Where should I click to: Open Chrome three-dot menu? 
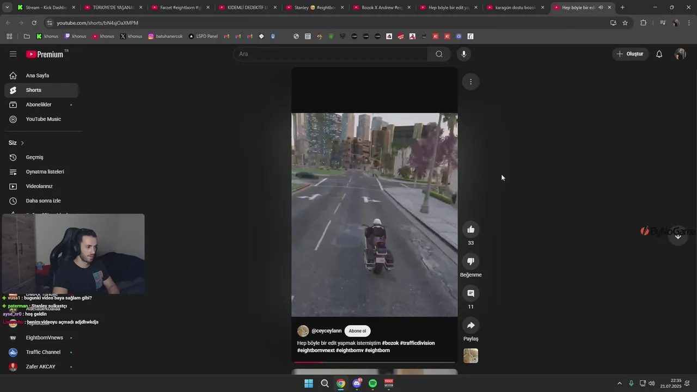click(688, 23)
